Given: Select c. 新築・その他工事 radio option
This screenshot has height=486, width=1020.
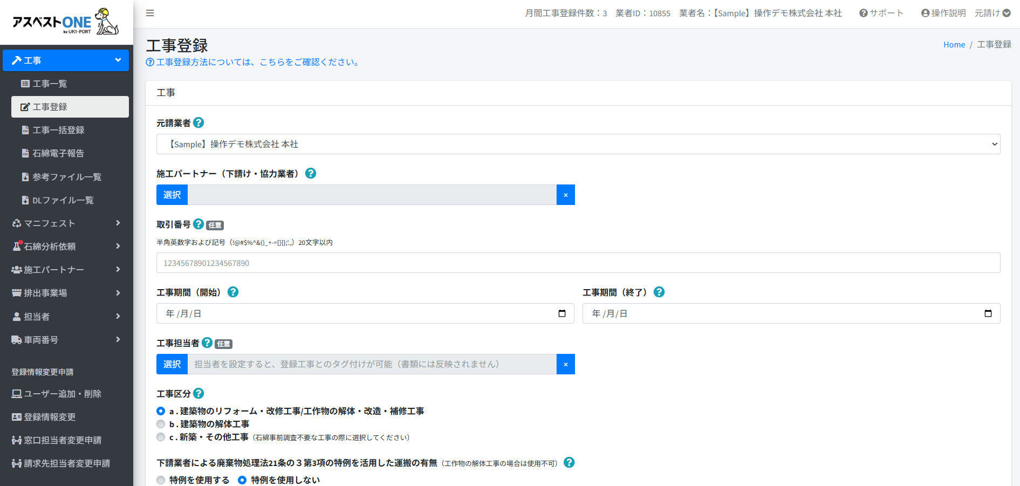Looking at the screenshot, I should pyautogui.click(x=161, y=437).
